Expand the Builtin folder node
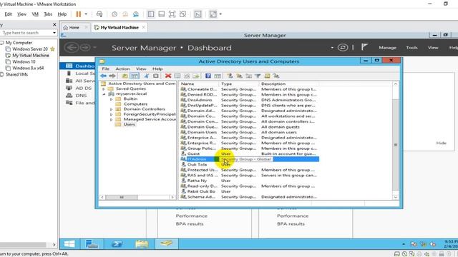 click(x=112, y=99)
